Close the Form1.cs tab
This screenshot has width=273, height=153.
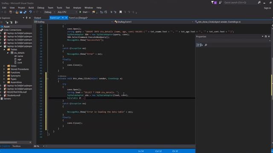66,18
